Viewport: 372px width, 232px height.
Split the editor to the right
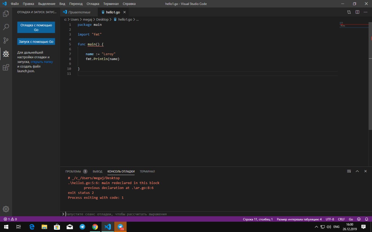click(x=357, y=12)
